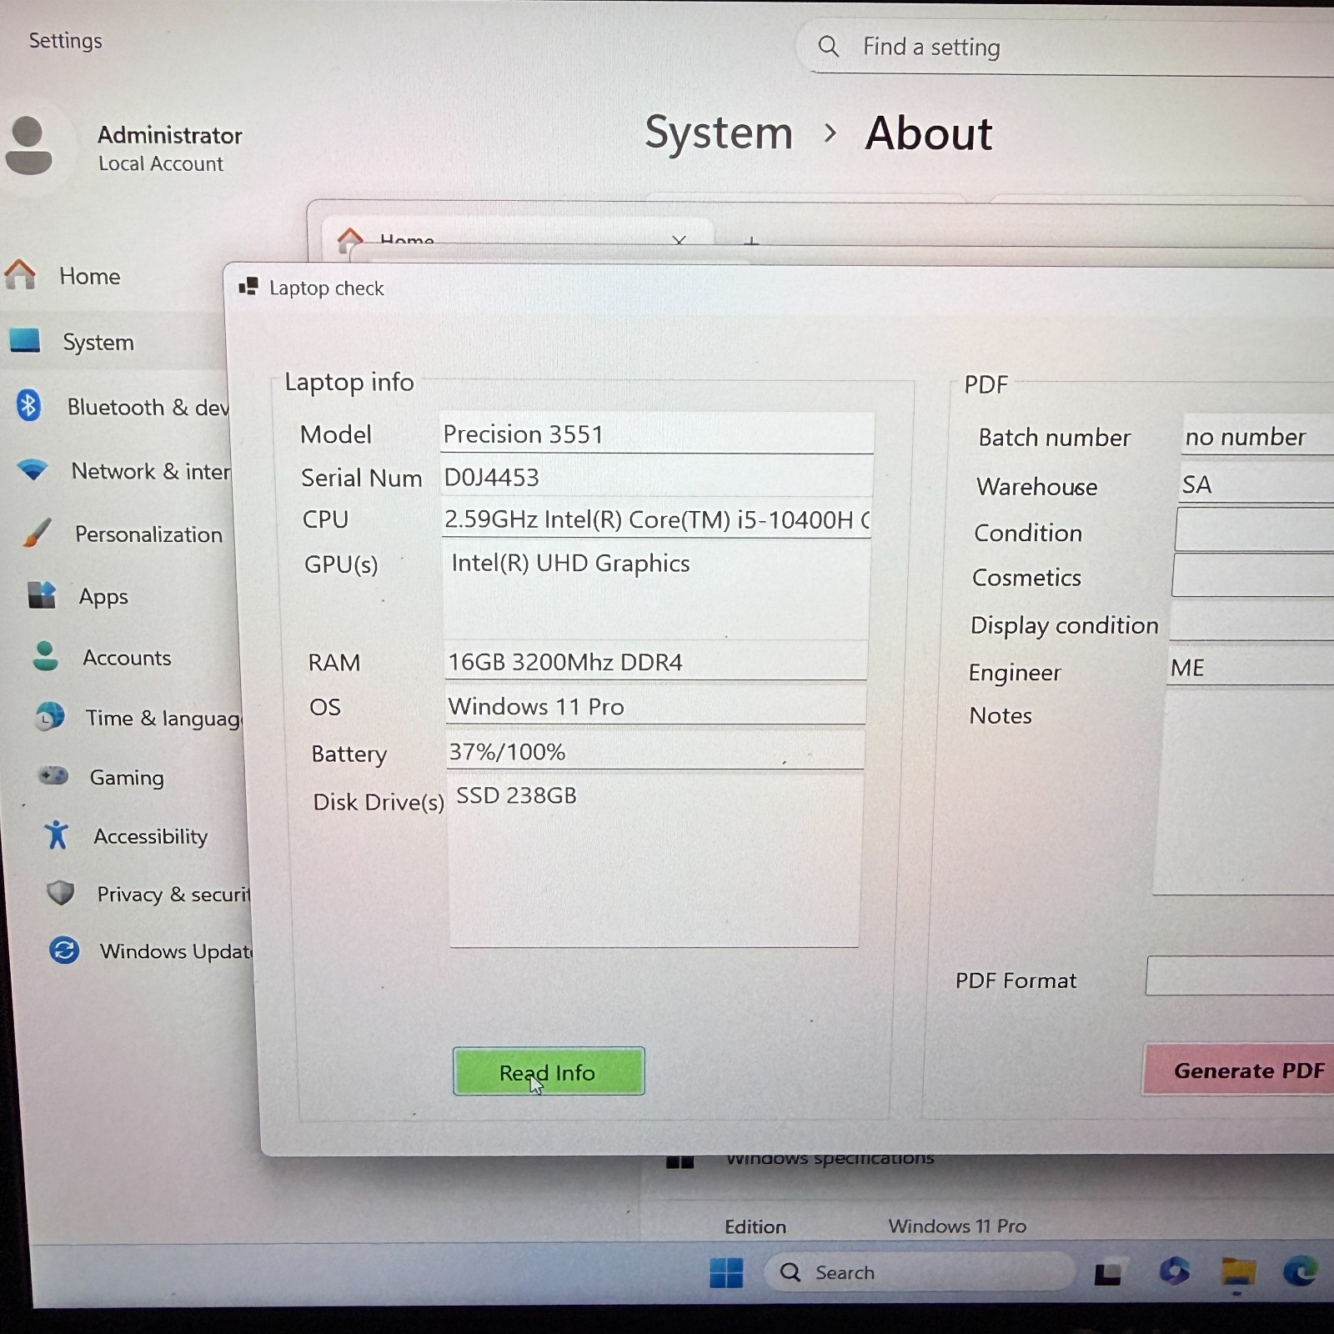Go to Accounts settings

[127, 658]
